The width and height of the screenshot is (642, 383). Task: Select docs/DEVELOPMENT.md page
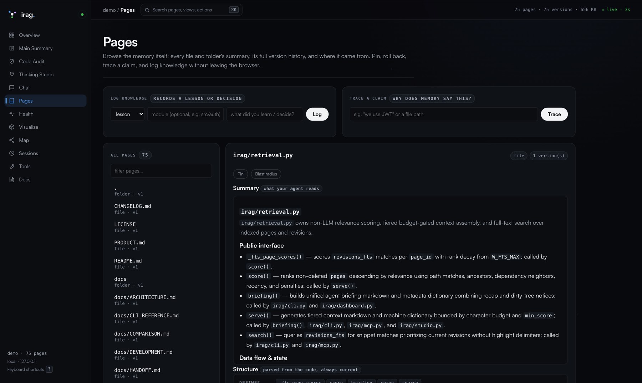pos(161,354)
